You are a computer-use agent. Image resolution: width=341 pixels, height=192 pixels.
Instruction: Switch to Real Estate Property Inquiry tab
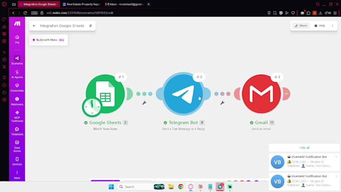[82, 4]
